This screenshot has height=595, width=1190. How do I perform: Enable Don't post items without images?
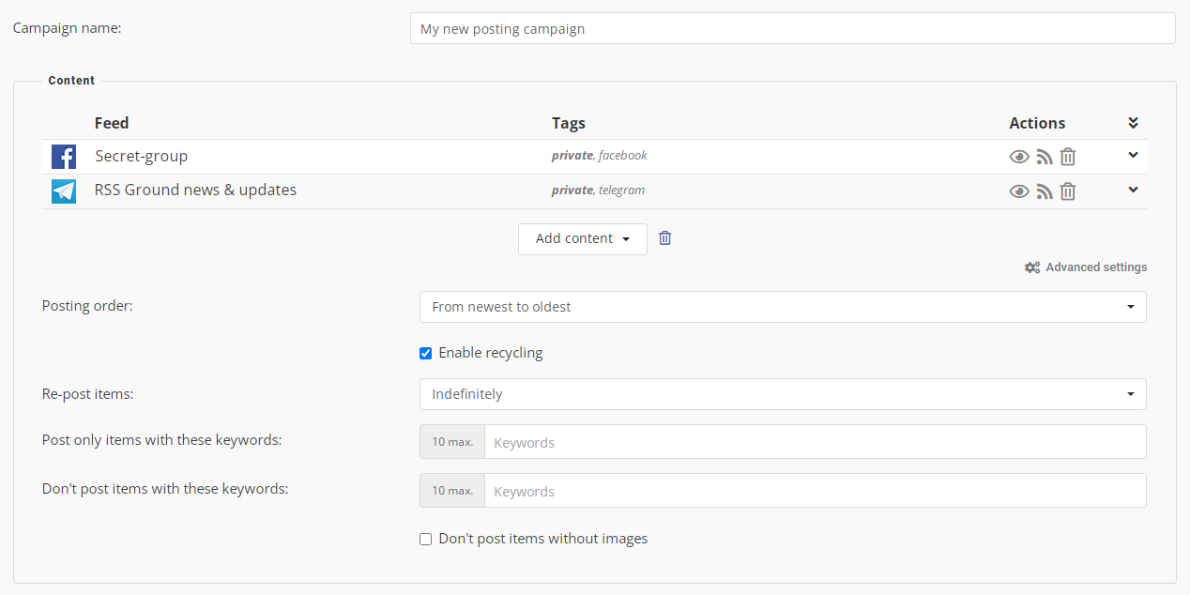[x=425, y=540]
